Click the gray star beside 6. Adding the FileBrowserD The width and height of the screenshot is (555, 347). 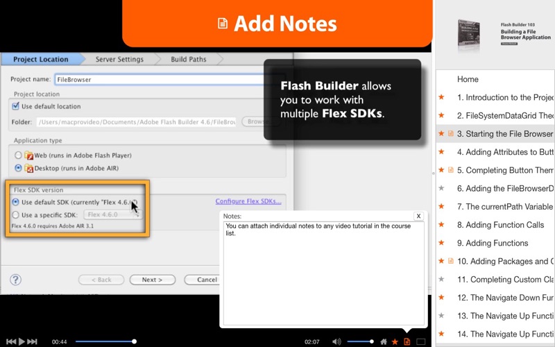tap(441, 188)
